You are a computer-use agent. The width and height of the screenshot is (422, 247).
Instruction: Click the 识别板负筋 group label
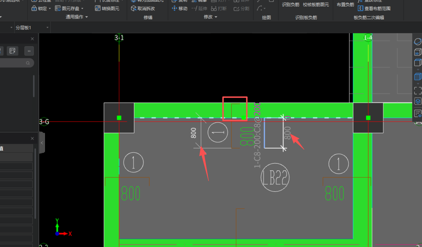[x=306, y=18]
